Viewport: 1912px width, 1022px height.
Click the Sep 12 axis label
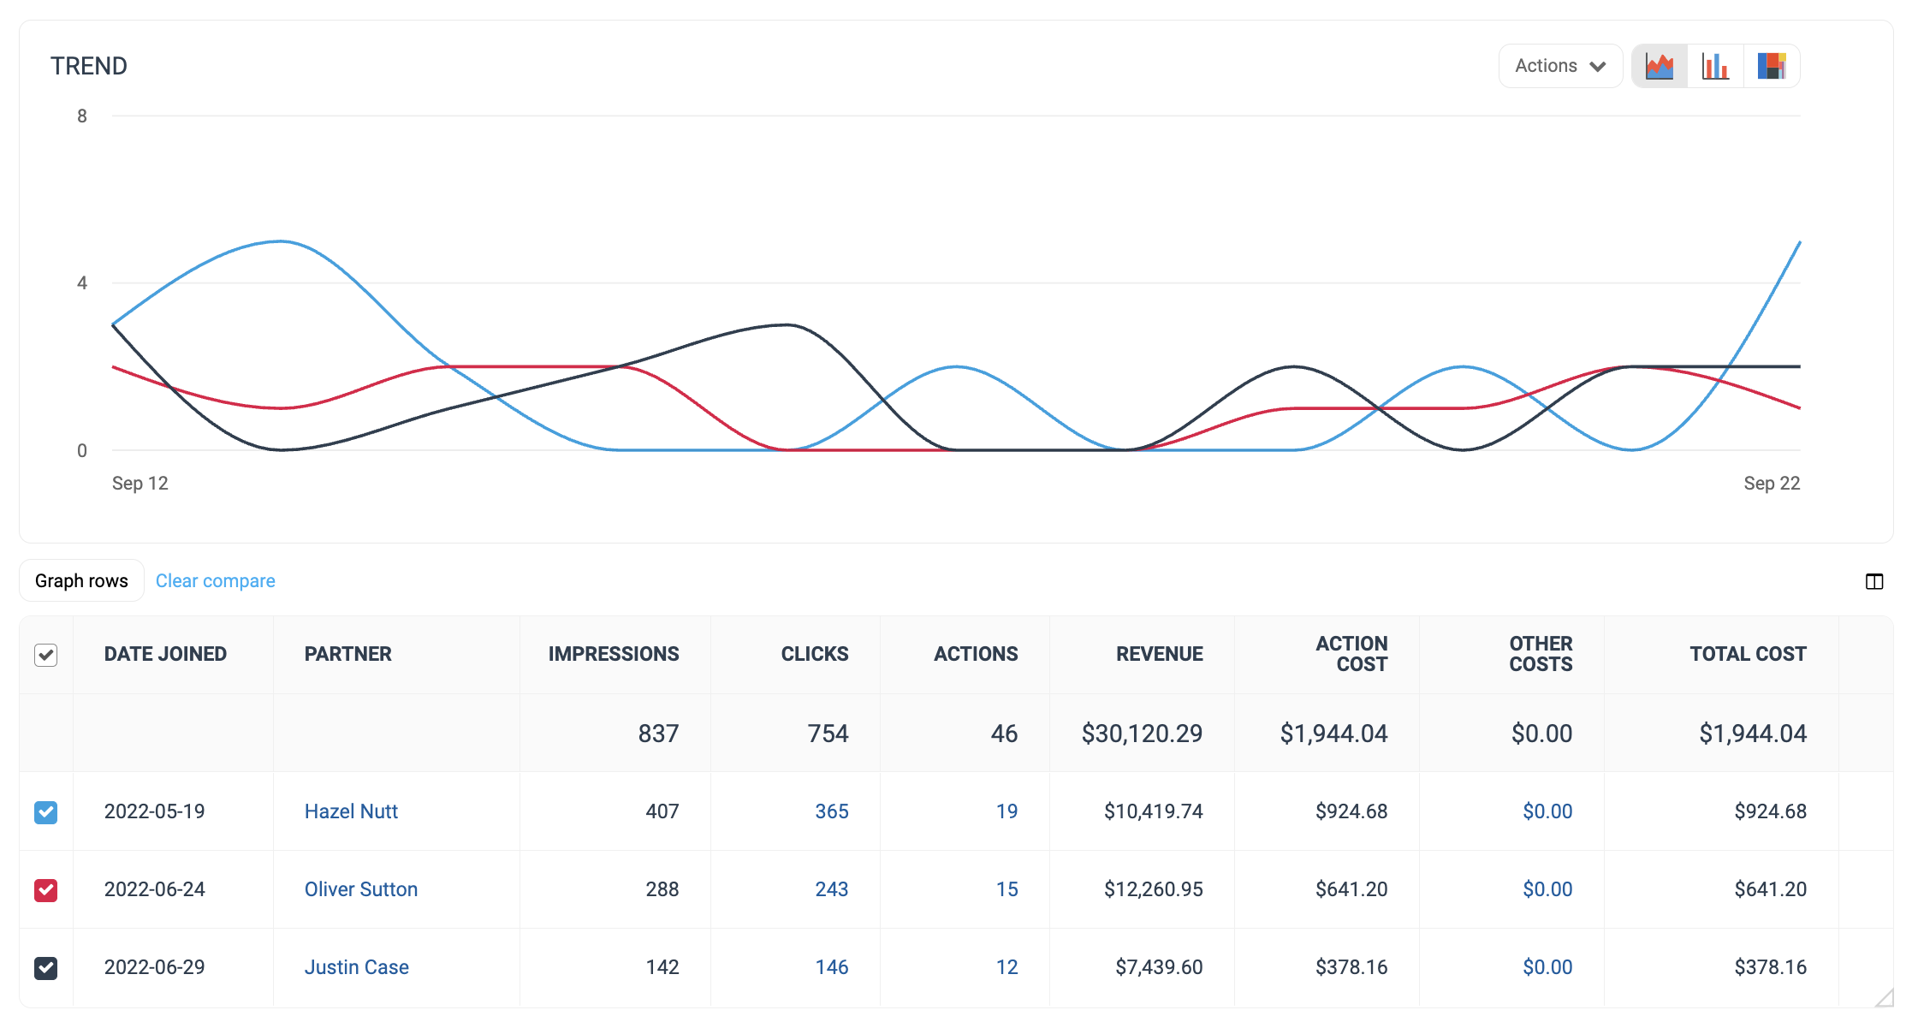[x=140, y=484]
